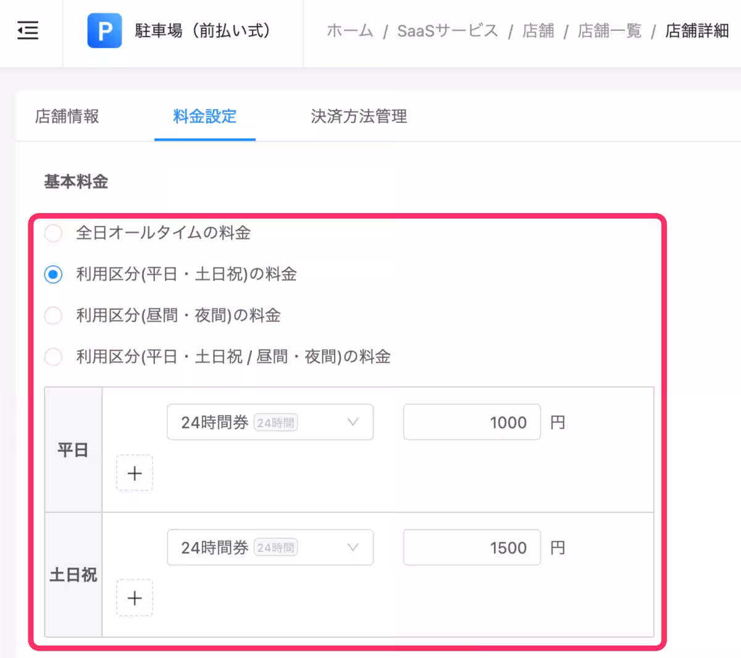Select the 全日オールタイムの料金 option
The height and width of the screenshot is (658, 741).
[53, 233]
